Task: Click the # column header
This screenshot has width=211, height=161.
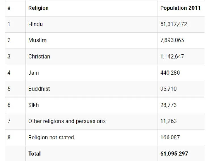Action: (x=9, y=8)
